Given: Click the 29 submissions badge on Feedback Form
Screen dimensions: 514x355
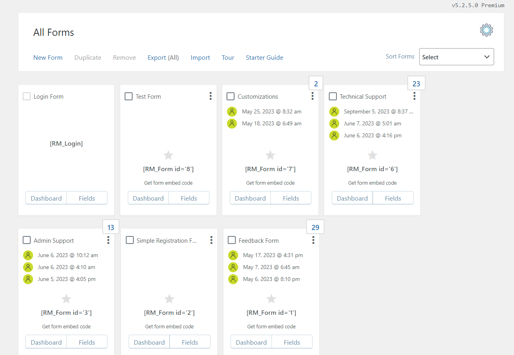Looking at the screenshot, I should pos(315,227).
